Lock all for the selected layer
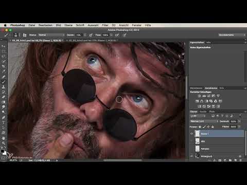This screenshot has height=185, width=247. click(213, 127)
